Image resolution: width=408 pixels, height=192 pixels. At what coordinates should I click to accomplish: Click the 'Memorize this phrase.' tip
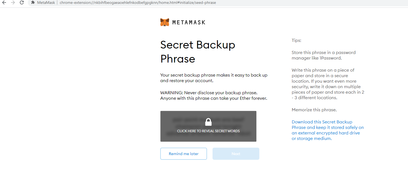click(x=314, y=110)
